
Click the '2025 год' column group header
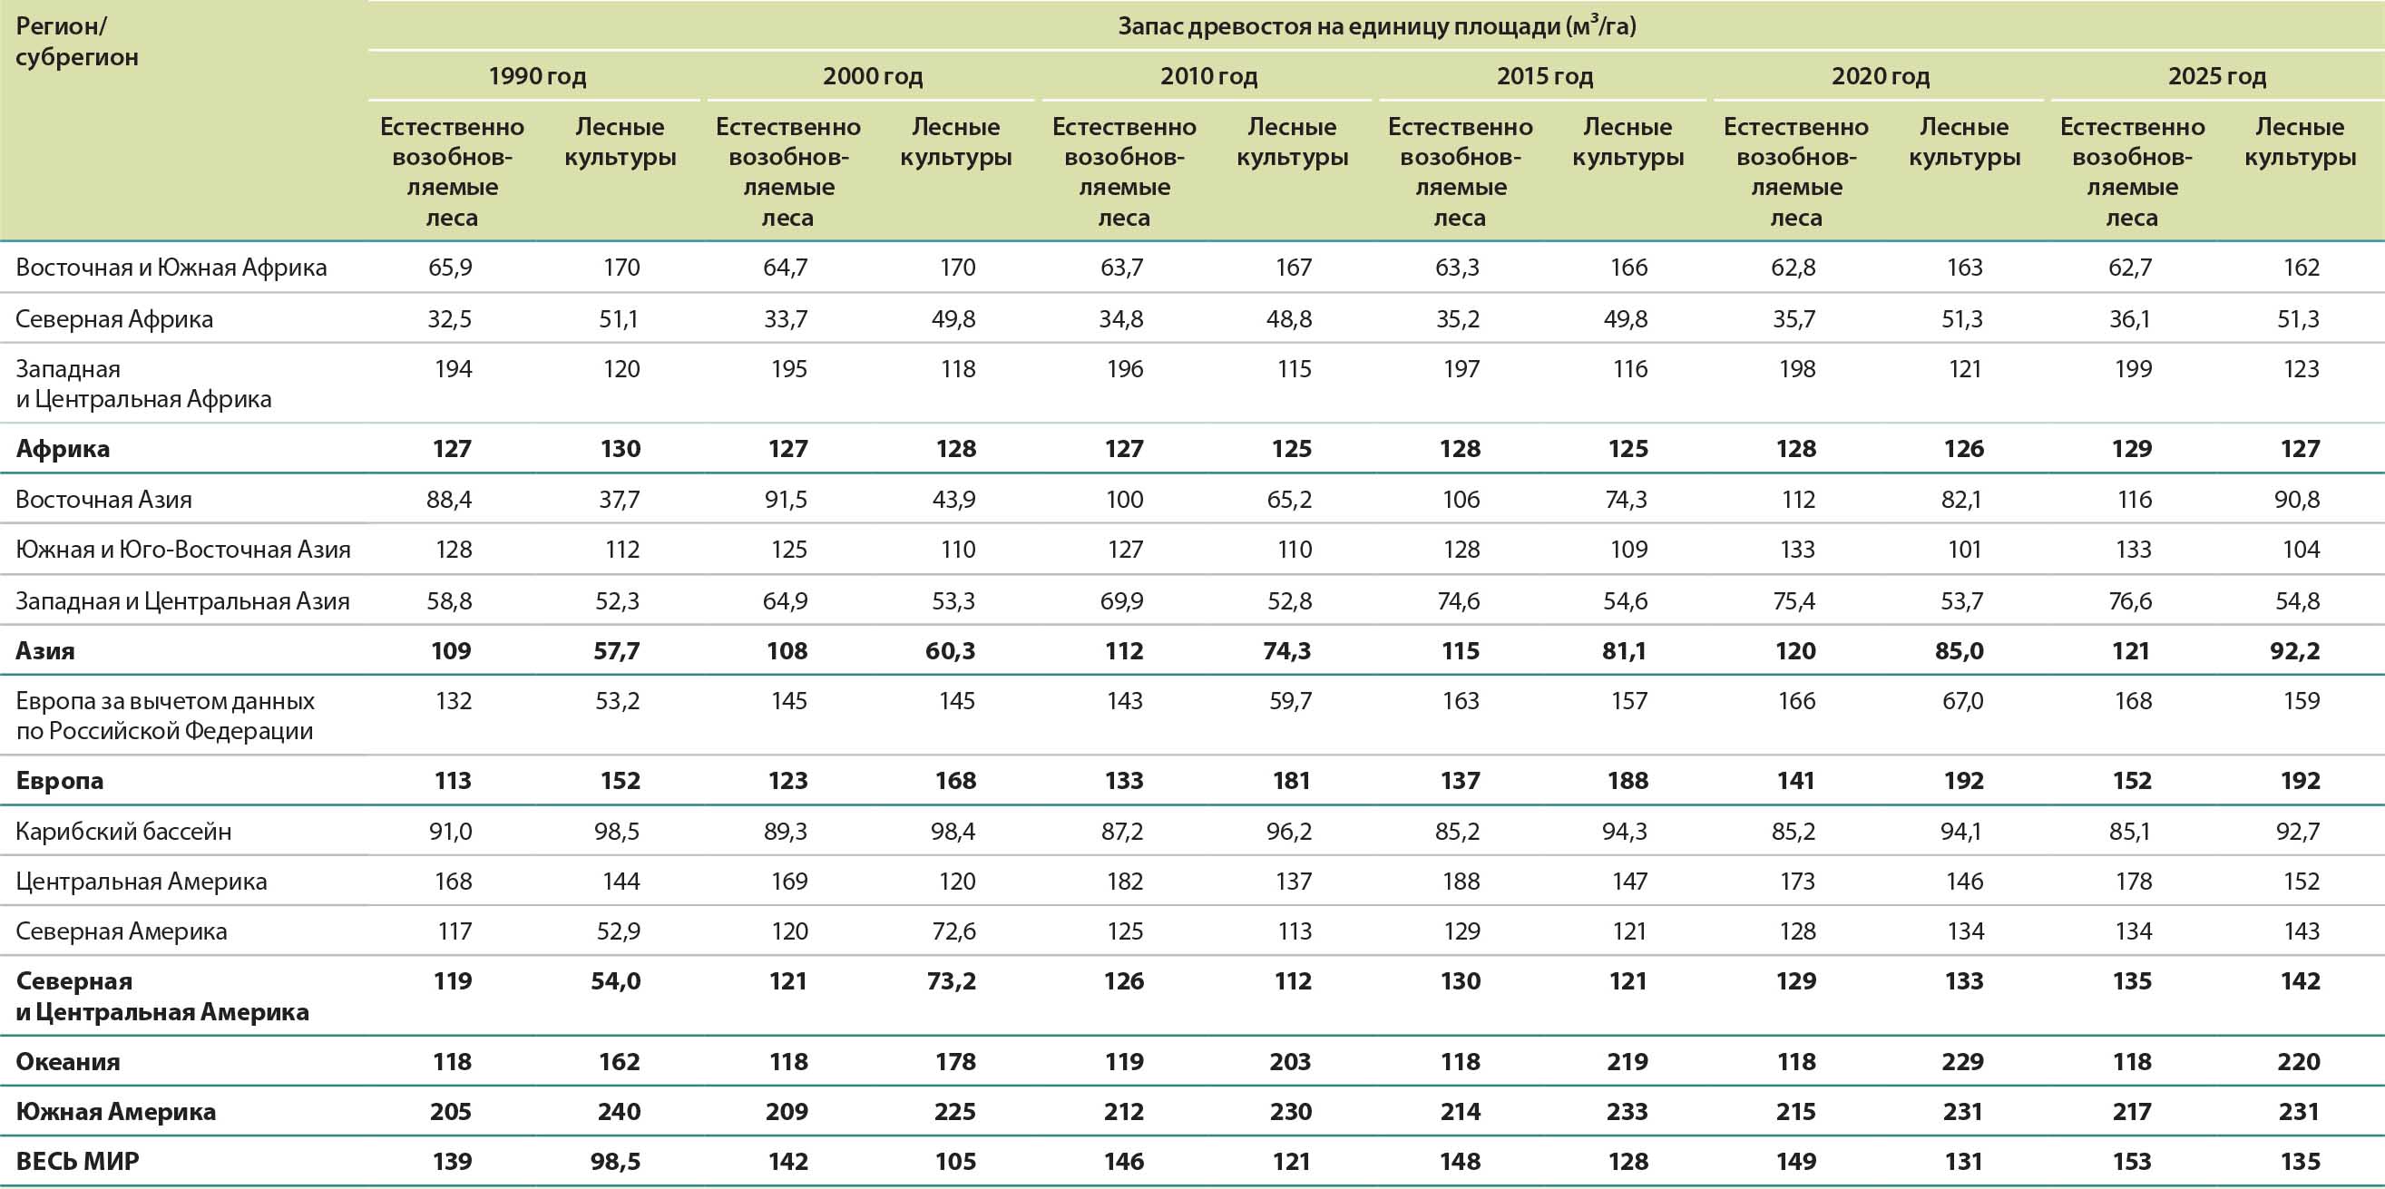tap(2216, 76)
